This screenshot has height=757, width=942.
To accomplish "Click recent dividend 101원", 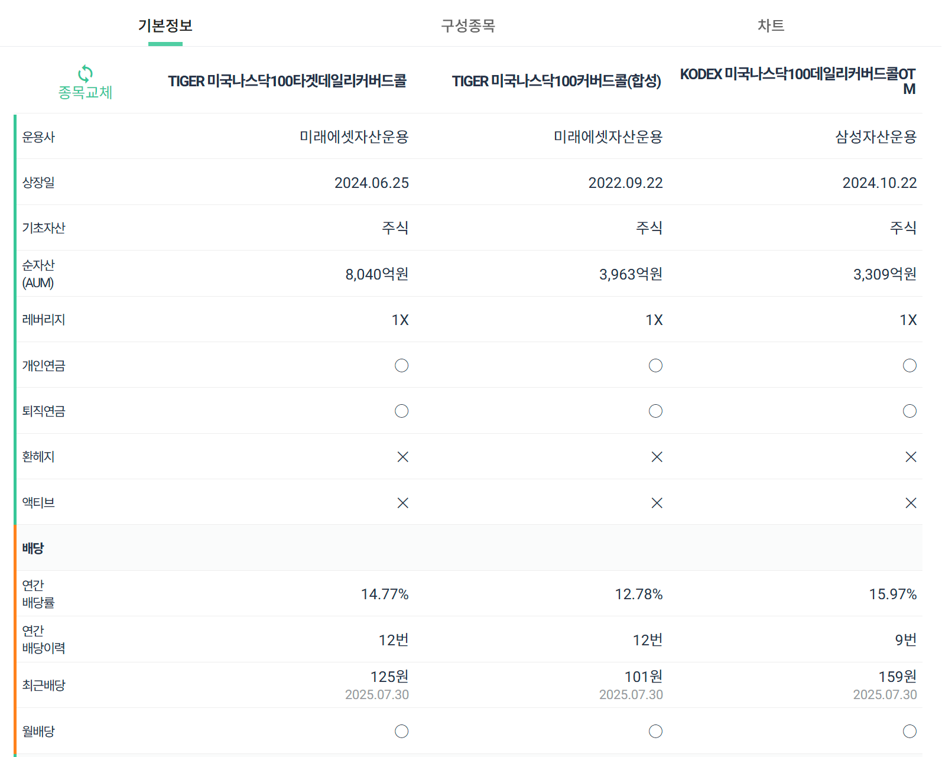I will pos(644,677).
